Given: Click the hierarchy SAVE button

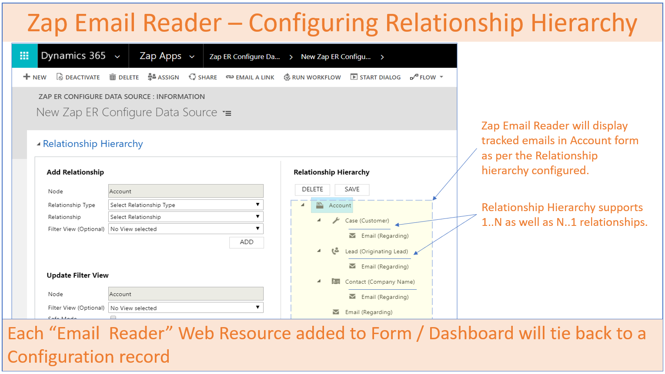Looking at the screenshot, I should tap(352, 189).
